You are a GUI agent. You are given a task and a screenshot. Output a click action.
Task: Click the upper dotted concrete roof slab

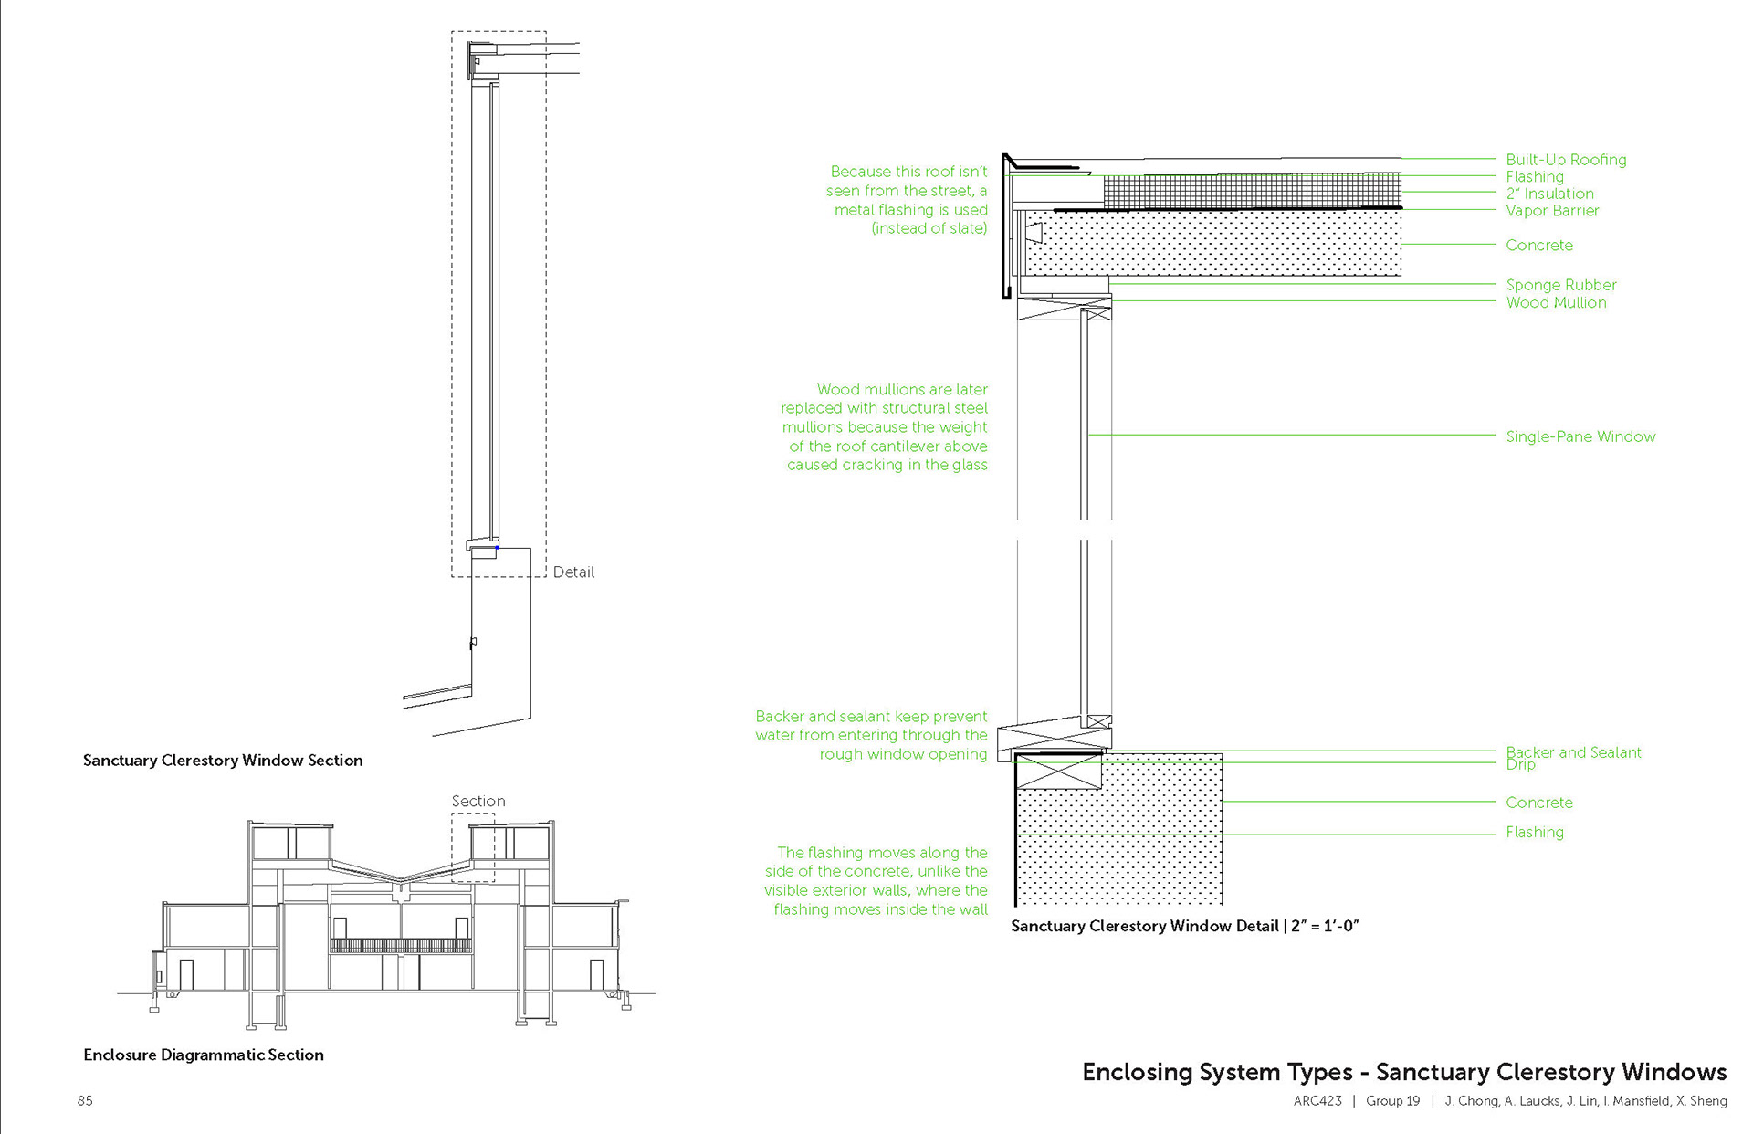click(1214, 244)
